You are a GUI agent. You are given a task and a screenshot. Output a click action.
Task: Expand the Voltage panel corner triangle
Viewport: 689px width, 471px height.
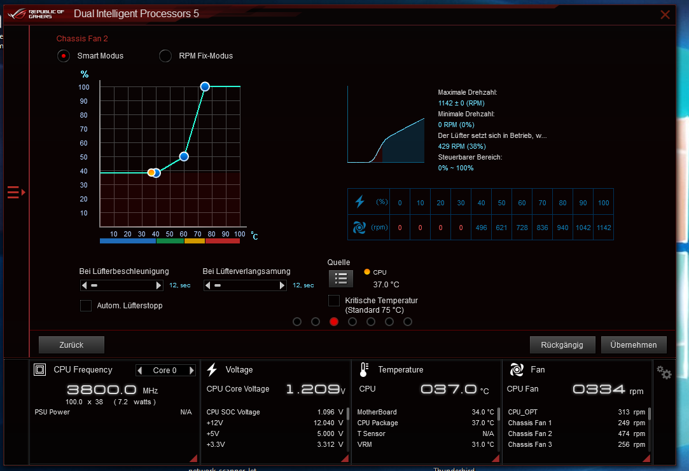(x=345, y=458)
